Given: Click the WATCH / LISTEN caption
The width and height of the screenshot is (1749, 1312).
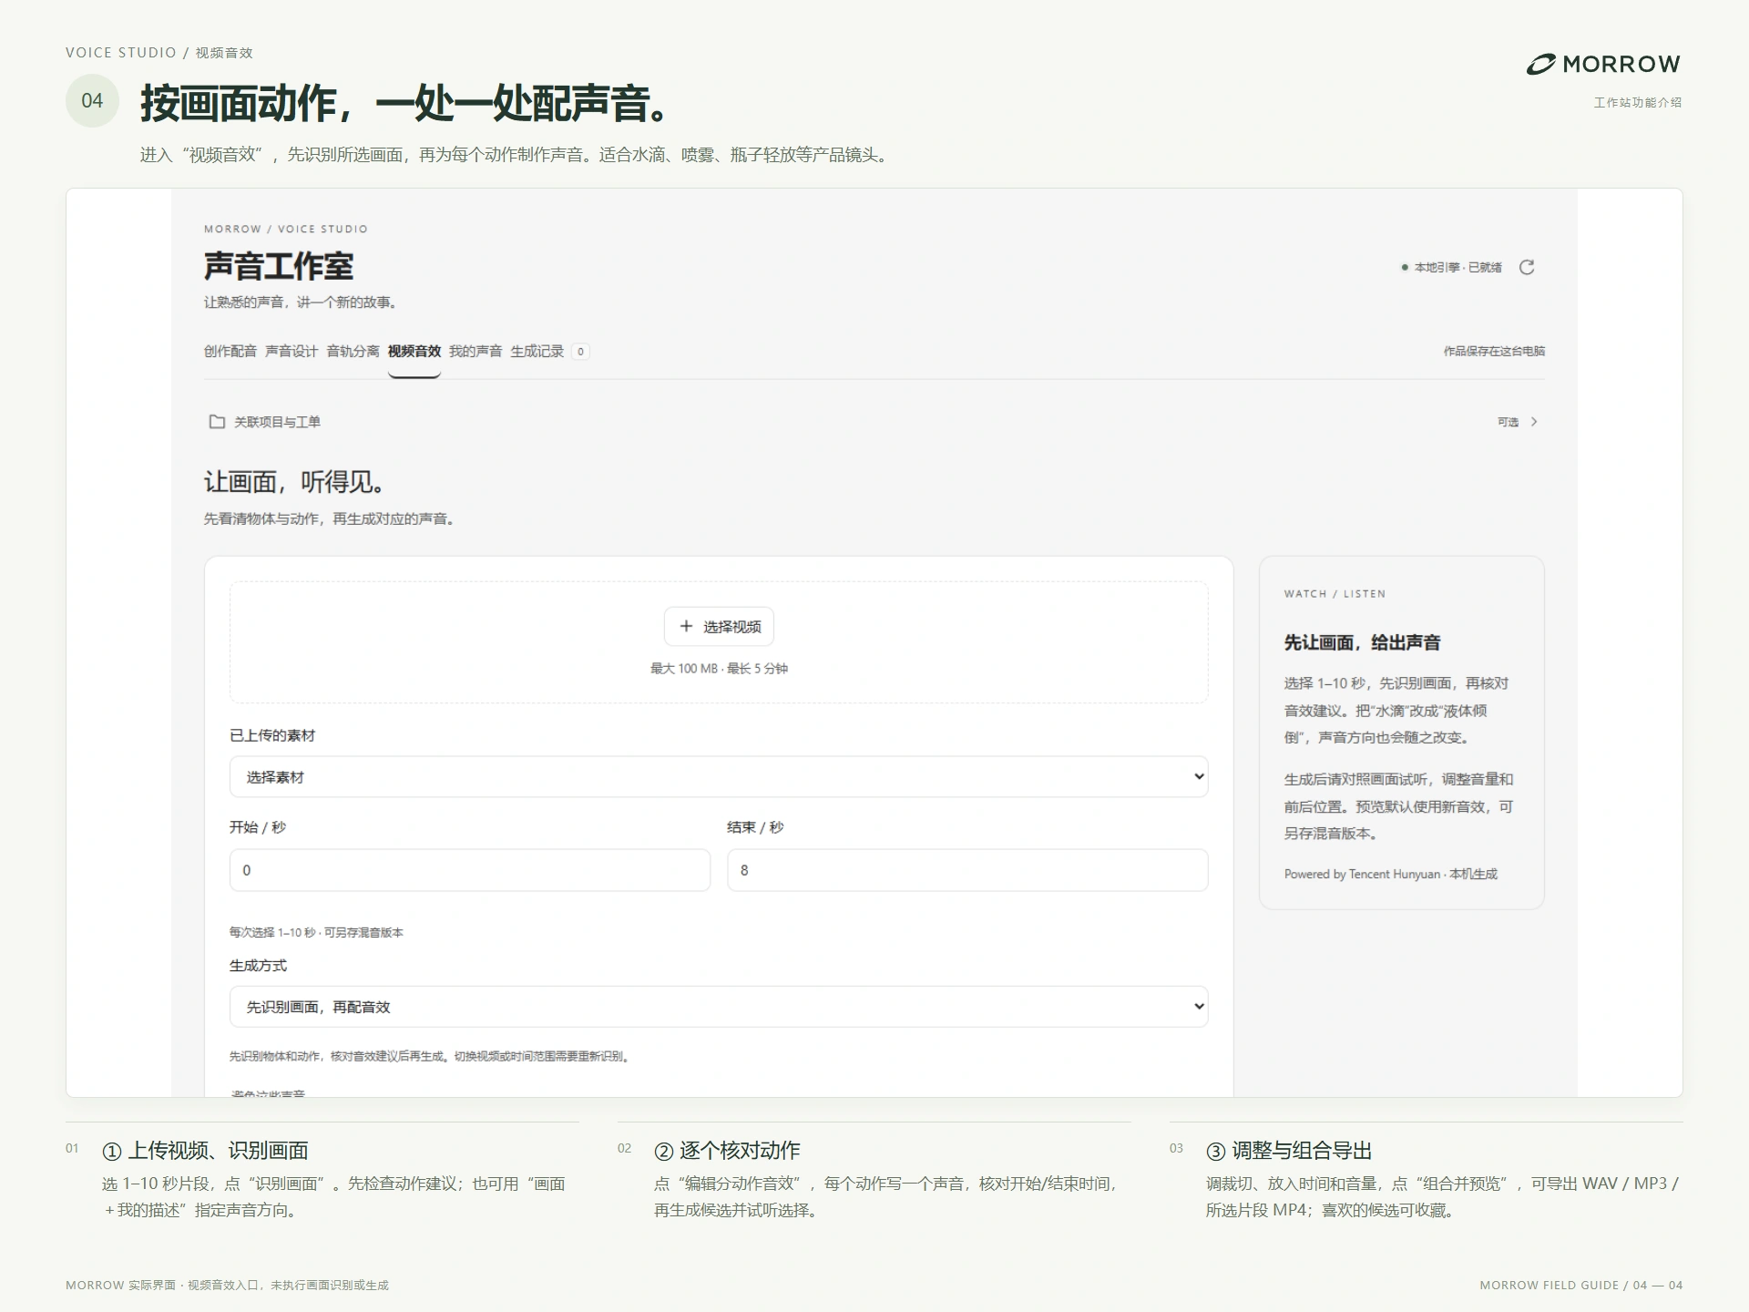Looking at the screenshot, I should point(1335,594).
